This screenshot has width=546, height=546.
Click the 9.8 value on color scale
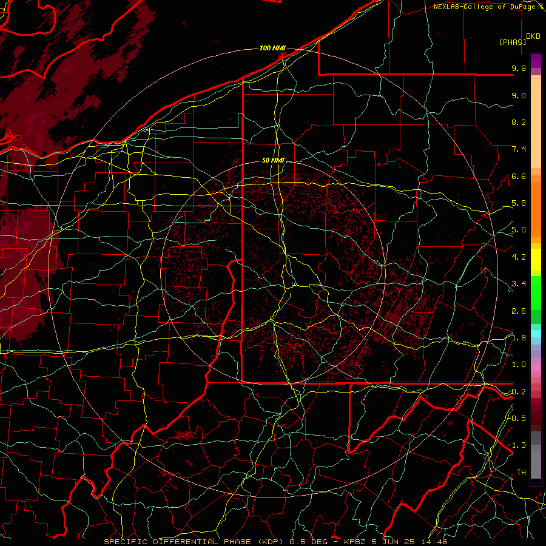519,69
